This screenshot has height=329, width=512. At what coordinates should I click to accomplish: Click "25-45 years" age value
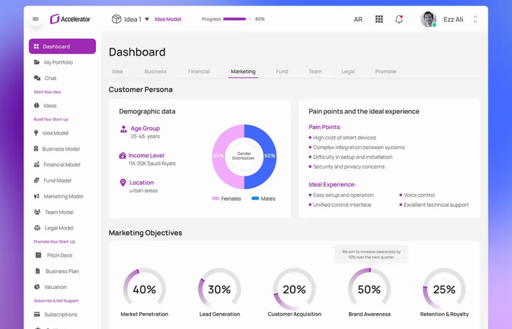click(x=145, y=136)
